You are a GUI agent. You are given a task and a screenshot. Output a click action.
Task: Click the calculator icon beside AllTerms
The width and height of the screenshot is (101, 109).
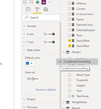coord(73,3)
